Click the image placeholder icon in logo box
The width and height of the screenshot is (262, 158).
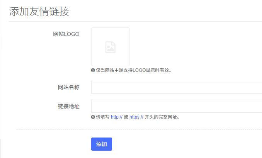(x=111, y=47)
